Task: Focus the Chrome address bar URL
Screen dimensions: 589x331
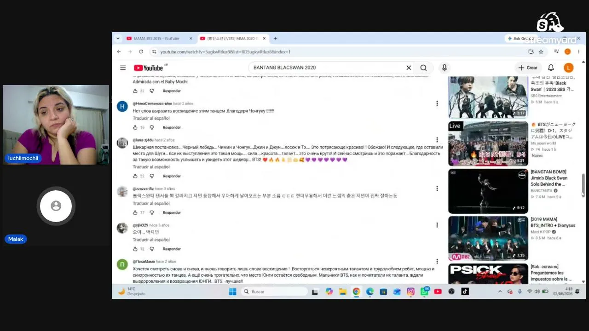Action: tap(225, 52)
